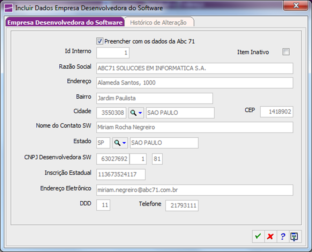Click the 'Telefone' label
312x252 pixels.
[x=150, y=204]
